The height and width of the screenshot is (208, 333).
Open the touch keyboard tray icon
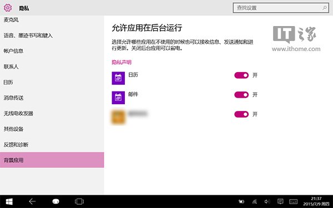tap(293, 201)
